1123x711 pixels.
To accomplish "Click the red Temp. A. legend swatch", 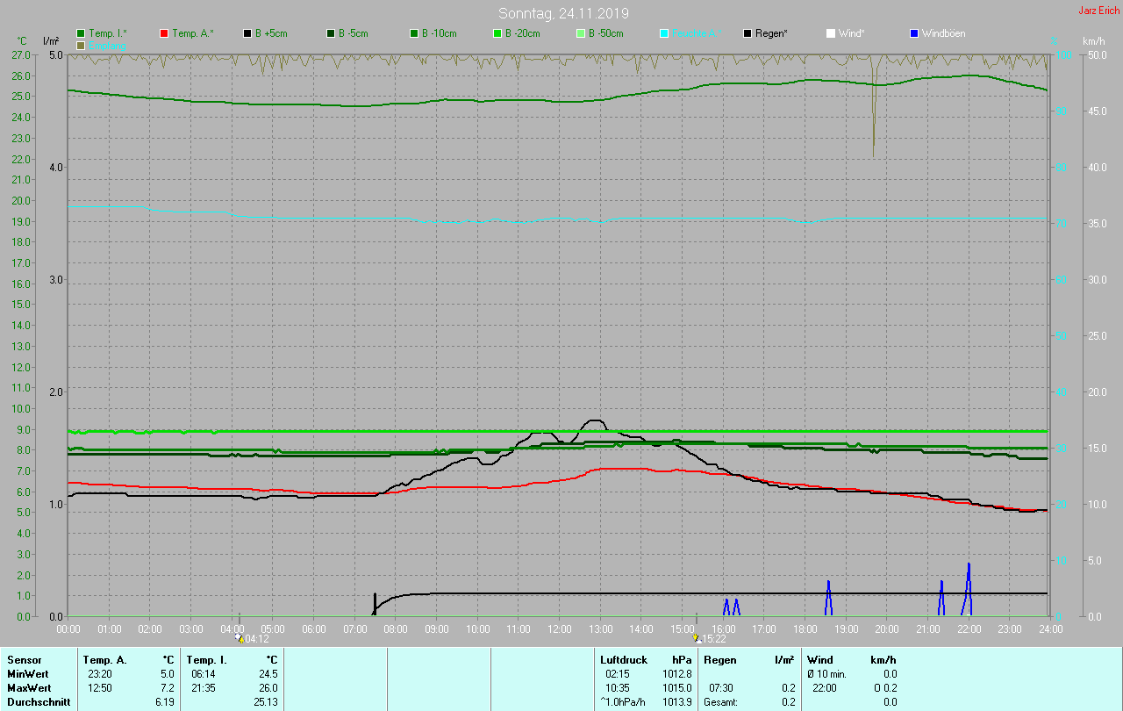I will coord(164,33).
